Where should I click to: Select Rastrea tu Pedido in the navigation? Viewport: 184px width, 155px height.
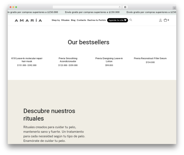(x=96, y=20)
